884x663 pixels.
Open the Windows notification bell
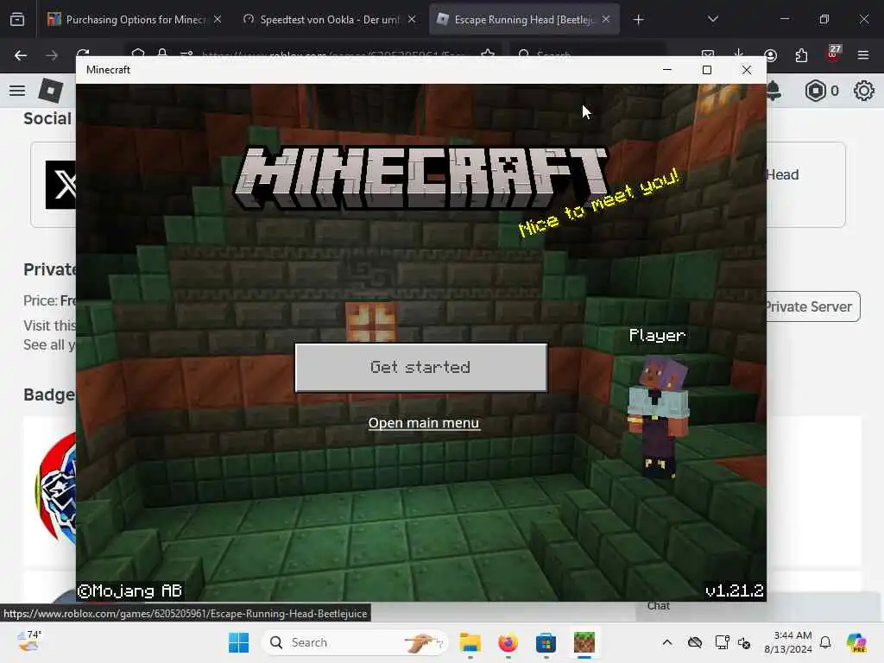tap(825, 642)
